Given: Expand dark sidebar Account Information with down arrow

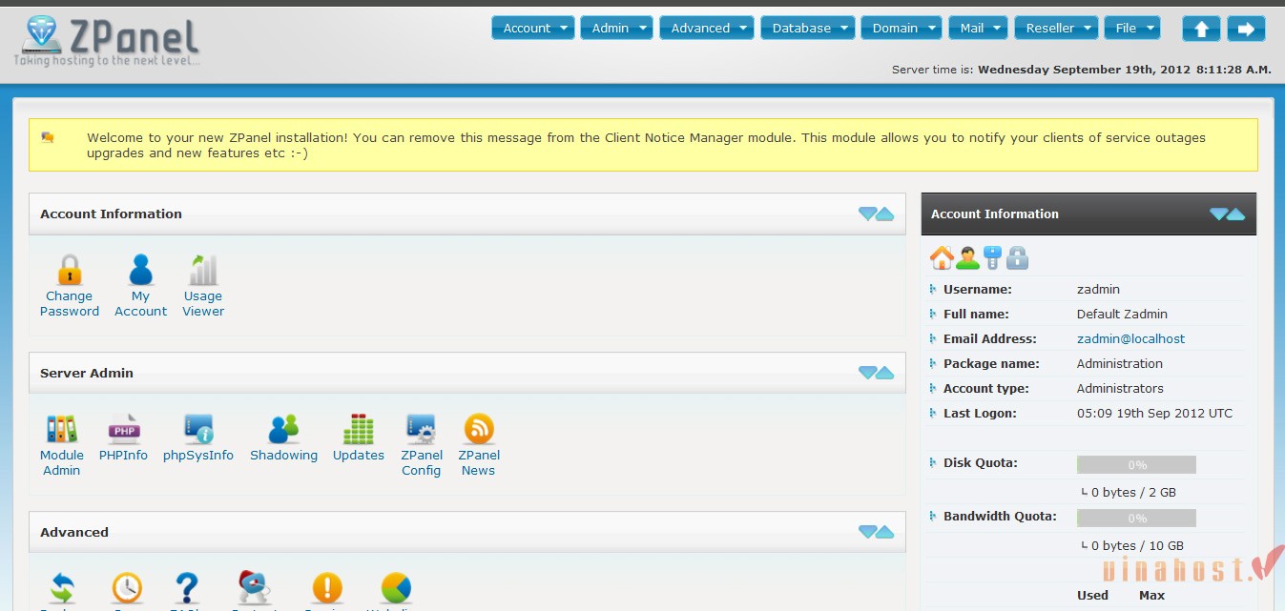Looking at the screenshot, I should [1218, 214].
